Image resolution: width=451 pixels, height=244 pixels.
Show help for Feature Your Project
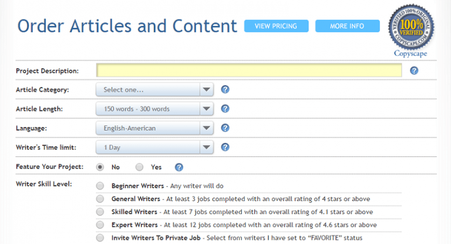point(179,167)
